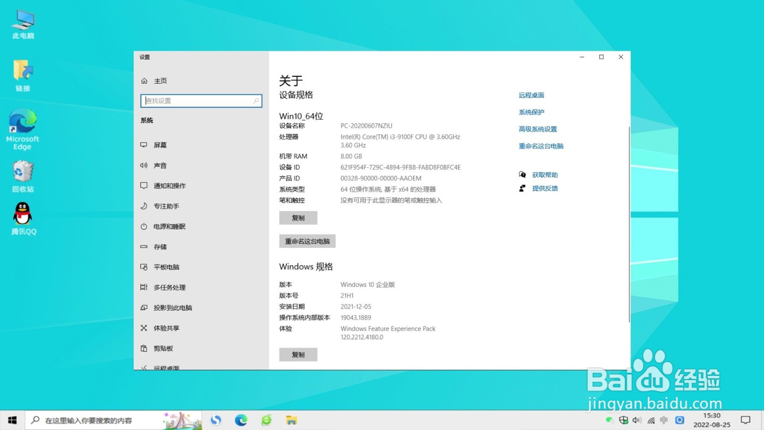Open the green browser taskbar icon
This screenshot has width=764, height=430.
click(x=266, y=420)
